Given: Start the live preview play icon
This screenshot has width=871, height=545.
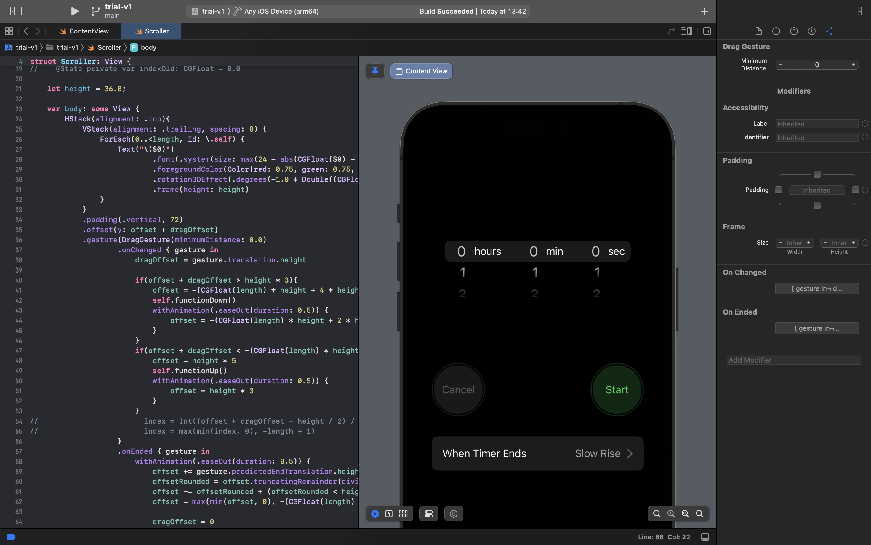Looking at the screenshot, I should (375, 514).
